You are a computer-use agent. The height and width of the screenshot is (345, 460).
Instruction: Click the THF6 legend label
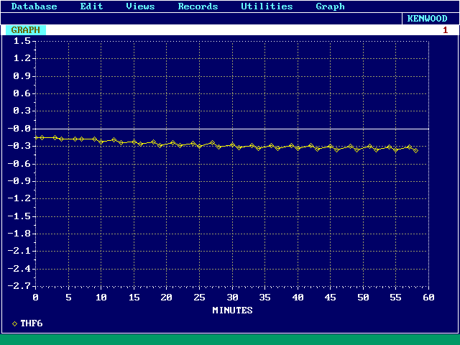coord(32,323)
